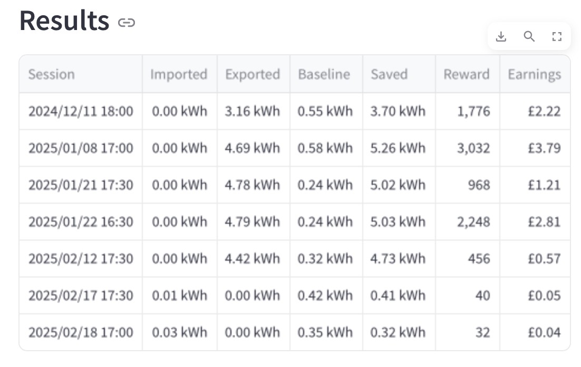Click the reward cell showing 32
The image size is (581, 367).
[468, 332]
